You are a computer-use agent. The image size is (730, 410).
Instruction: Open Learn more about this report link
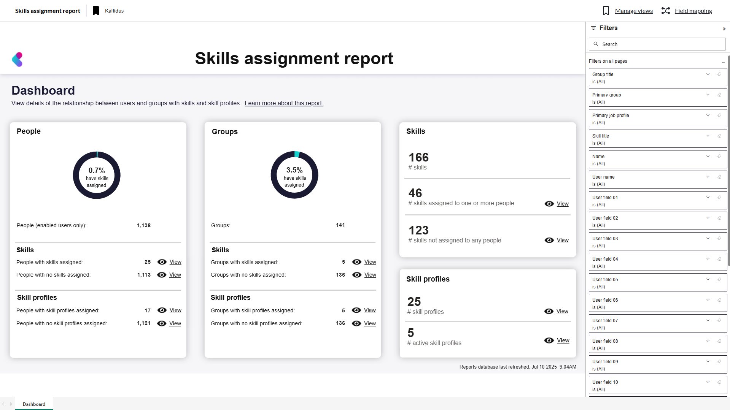pyautogui.click(x=284, y=103)
